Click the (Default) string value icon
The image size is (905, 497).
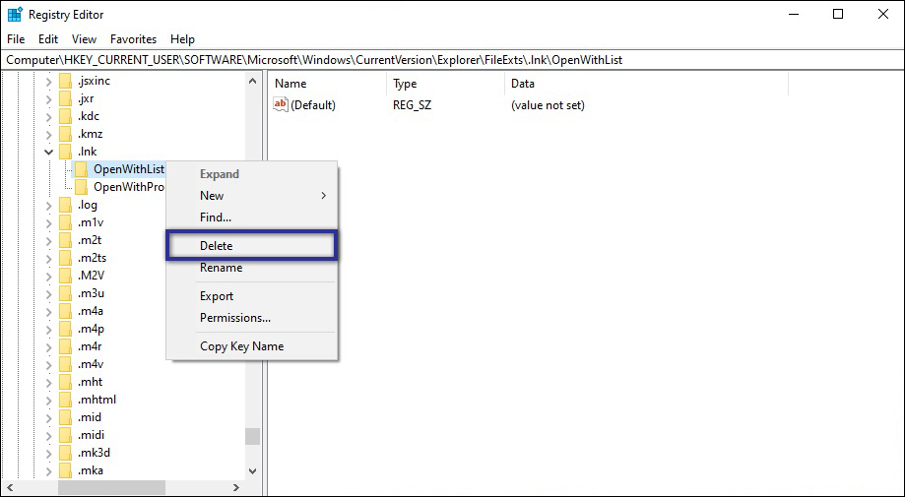click(280, 104)
